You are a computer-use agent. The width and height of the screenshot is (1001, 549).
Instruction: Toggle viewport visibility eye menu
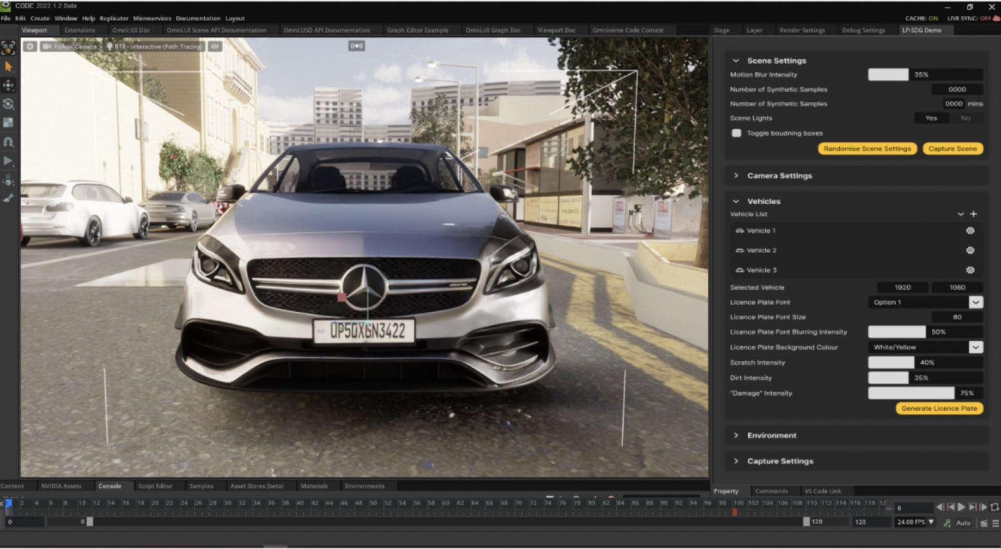215,46
